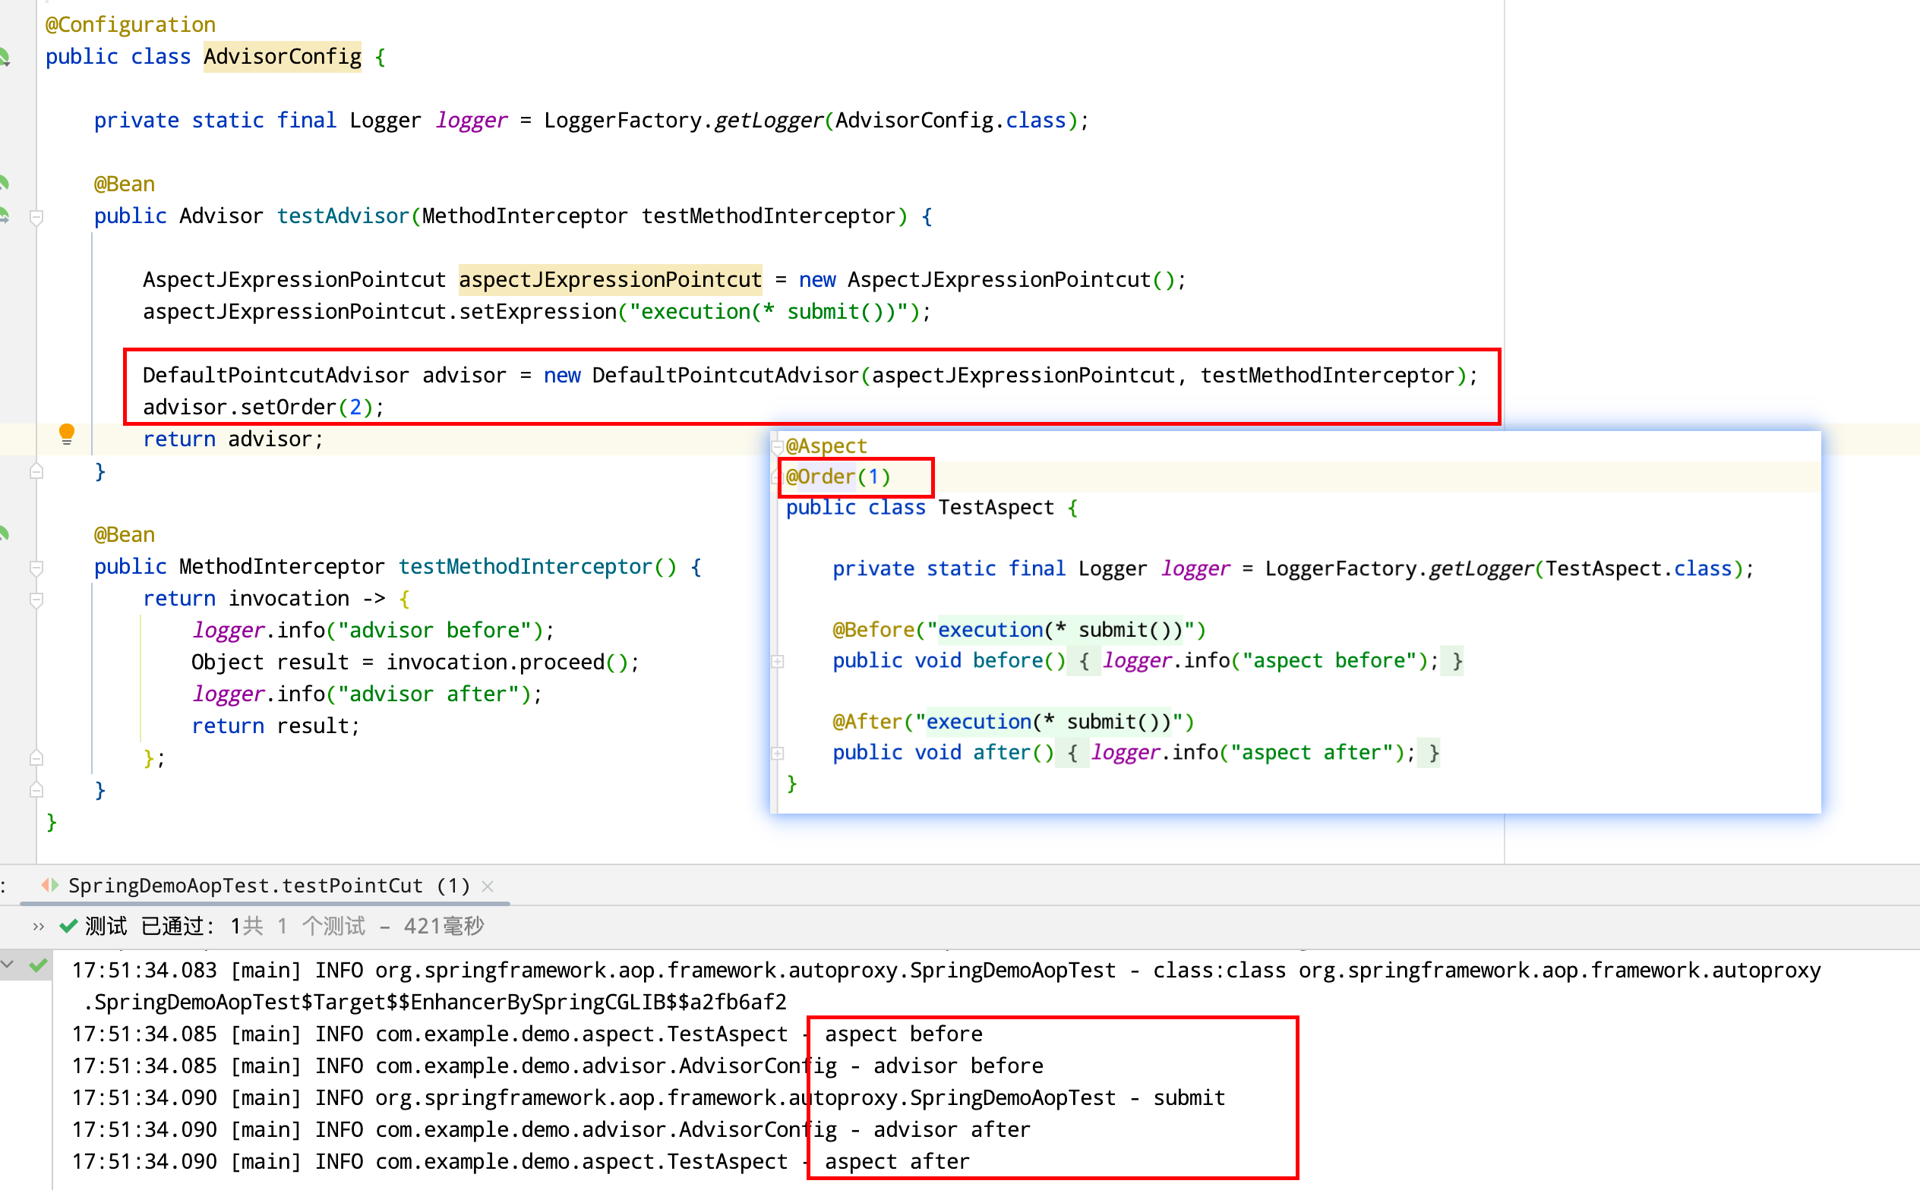1920x1190 pixels.
Task: Click the 'advisor before' console log output
Action: pyautogui.click(x=958, y=1066)
